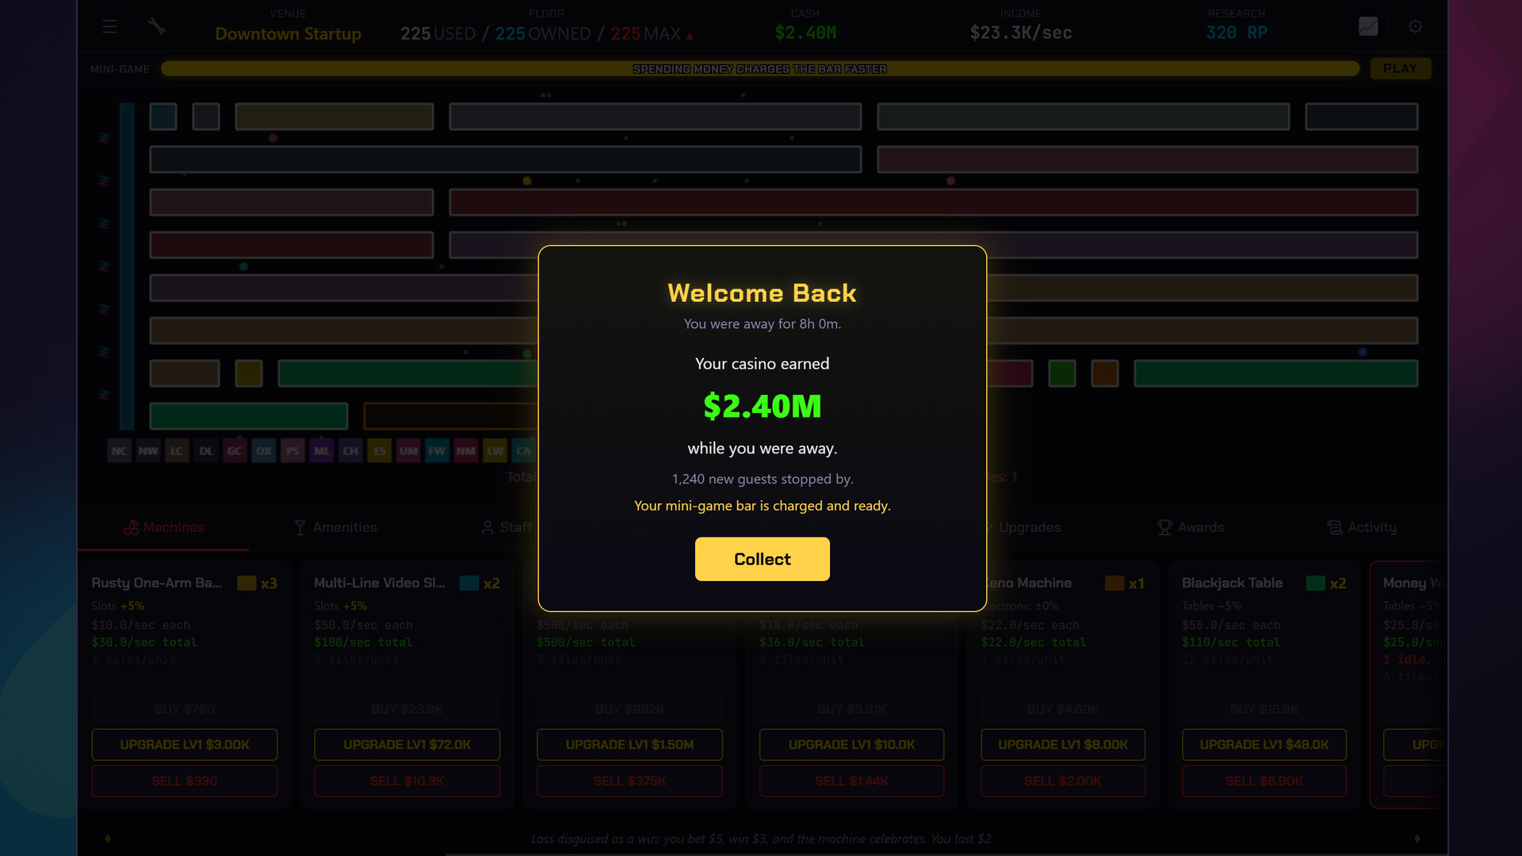Open the wrench tools icon
This screenshot has height=856, width=1522.
[x=157, y=27]
